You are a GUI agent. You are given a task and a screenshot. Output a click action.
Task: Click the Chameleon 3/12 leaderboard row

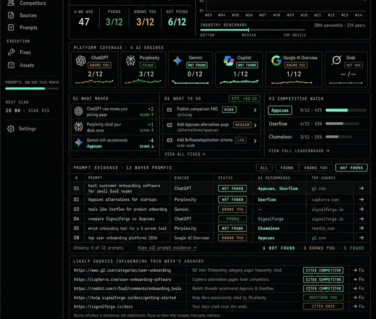317,137
